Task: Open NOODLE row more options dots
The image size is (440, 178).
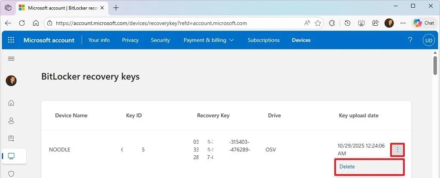Action: [x=397, y=151]
